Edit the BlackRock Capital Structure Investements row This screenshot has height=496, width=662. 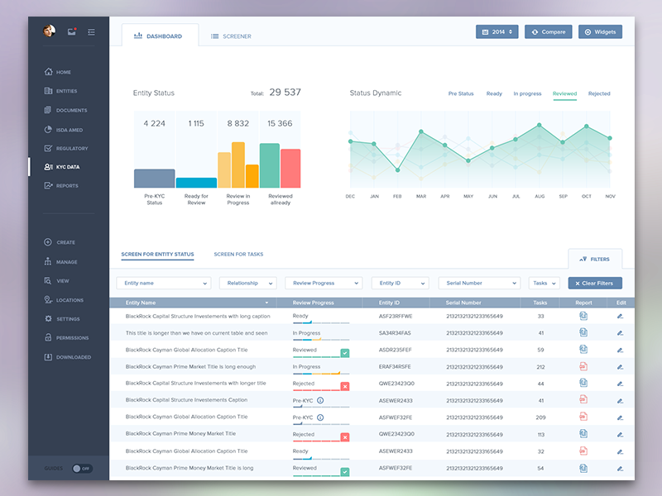pos(621,317)
